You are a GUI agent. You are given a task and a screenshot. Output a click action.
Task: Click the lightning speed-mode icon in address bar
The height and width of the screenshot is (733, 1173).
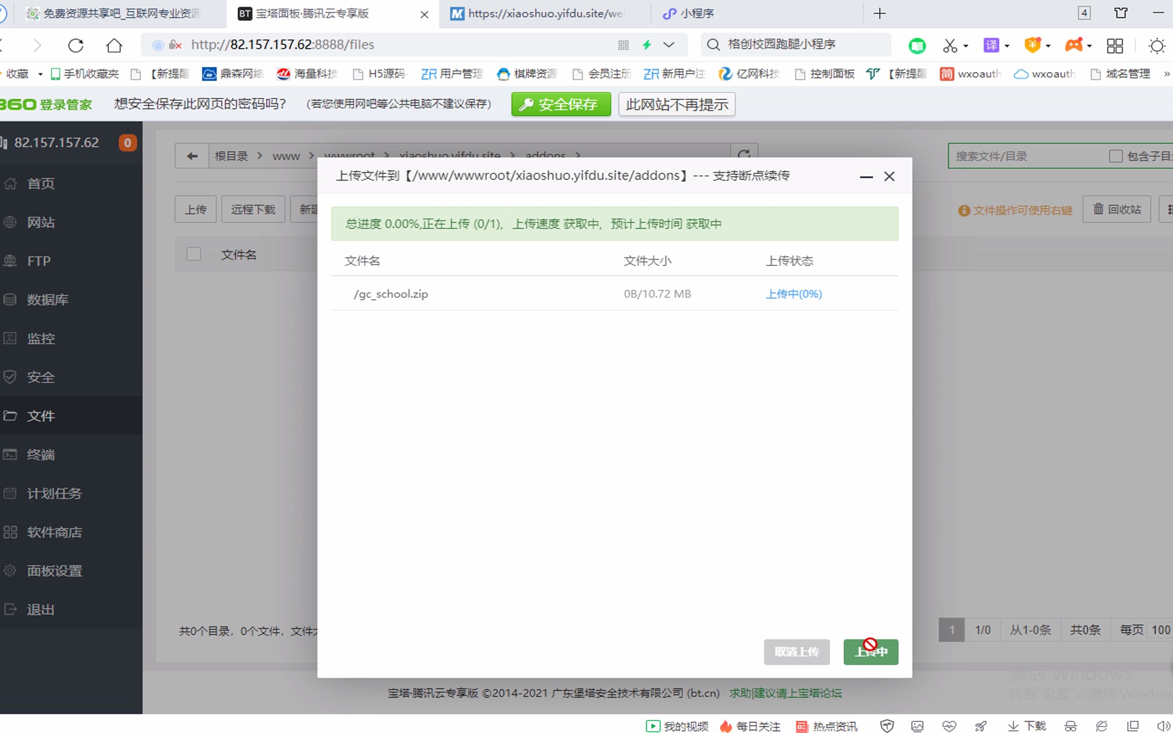coord(647,45)
